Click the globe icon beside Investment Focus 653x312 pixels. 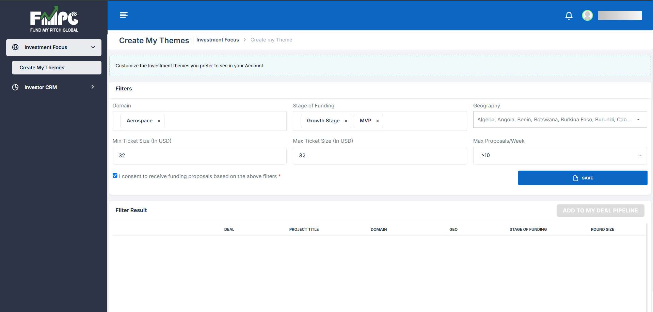coord(15,47)
